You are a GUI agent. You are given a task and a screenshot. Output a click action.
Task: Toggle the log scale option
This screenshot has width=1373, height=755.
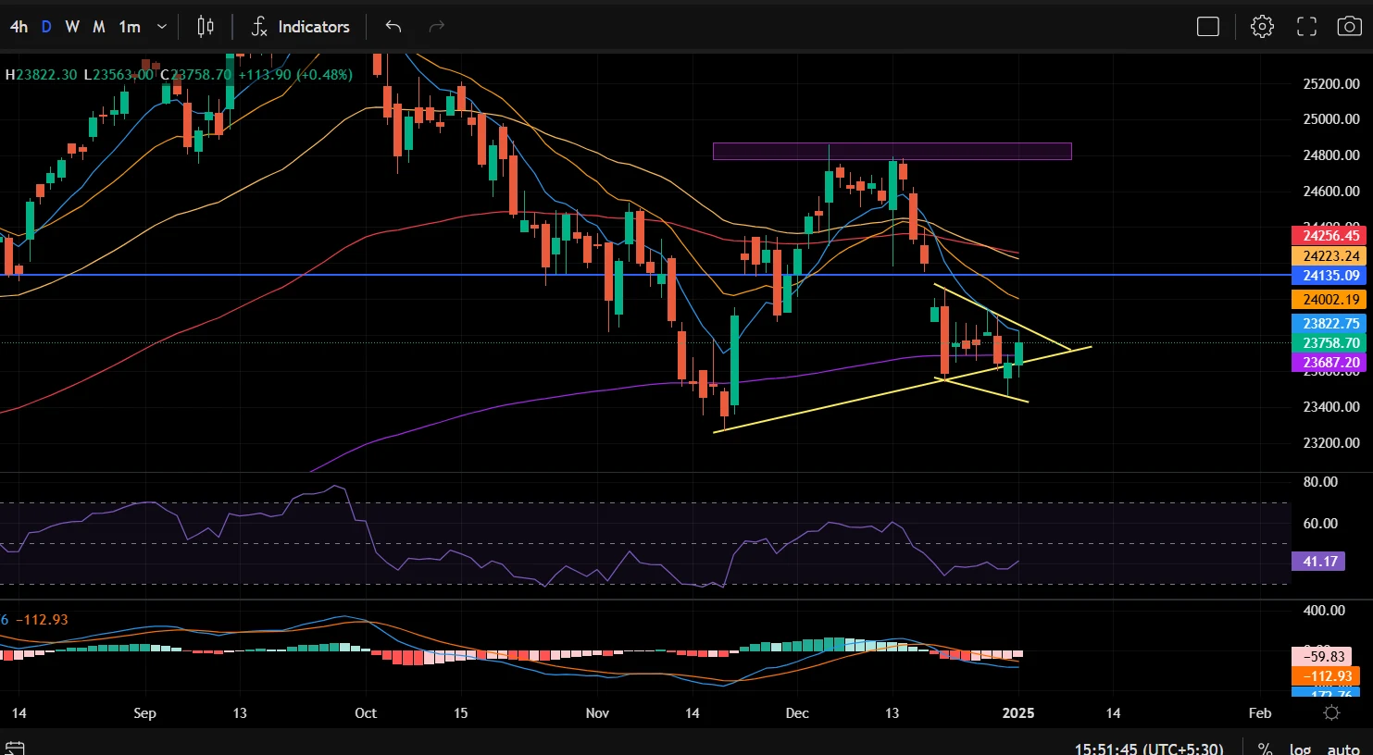pos(1300,749)
